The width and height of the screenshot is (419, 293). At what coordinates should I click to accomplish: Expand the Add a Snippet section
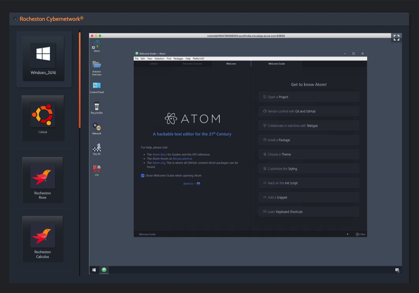309,197
